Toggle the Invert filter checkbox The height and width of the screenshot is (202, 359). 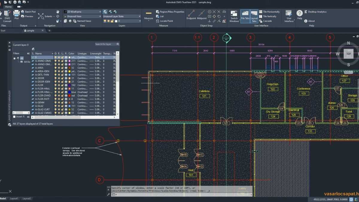click(14, 116)
